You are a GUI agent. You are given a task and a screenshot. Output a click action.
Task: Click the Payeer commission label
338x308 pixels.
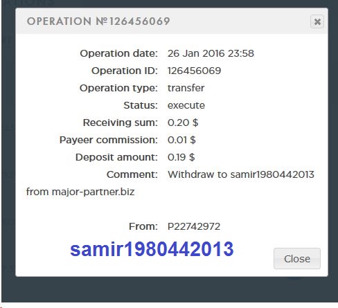[109, 140]
